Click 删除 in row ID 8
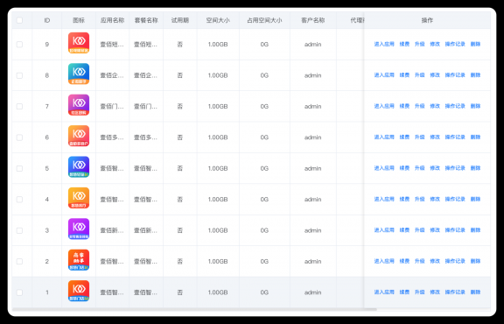 click(475, 75)
